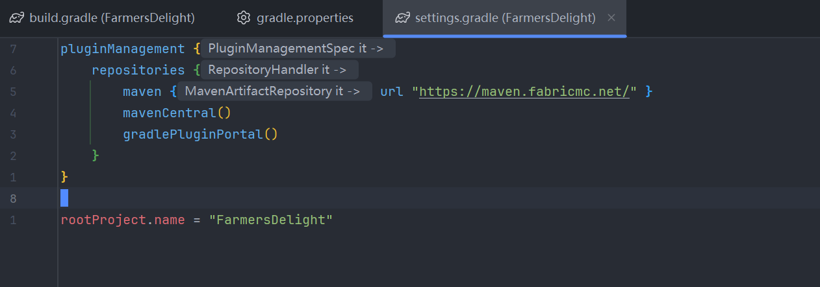Select the settings.gradle (FarmersDelight) tab
The image size is (820, 287).
[x=505, y=18]
